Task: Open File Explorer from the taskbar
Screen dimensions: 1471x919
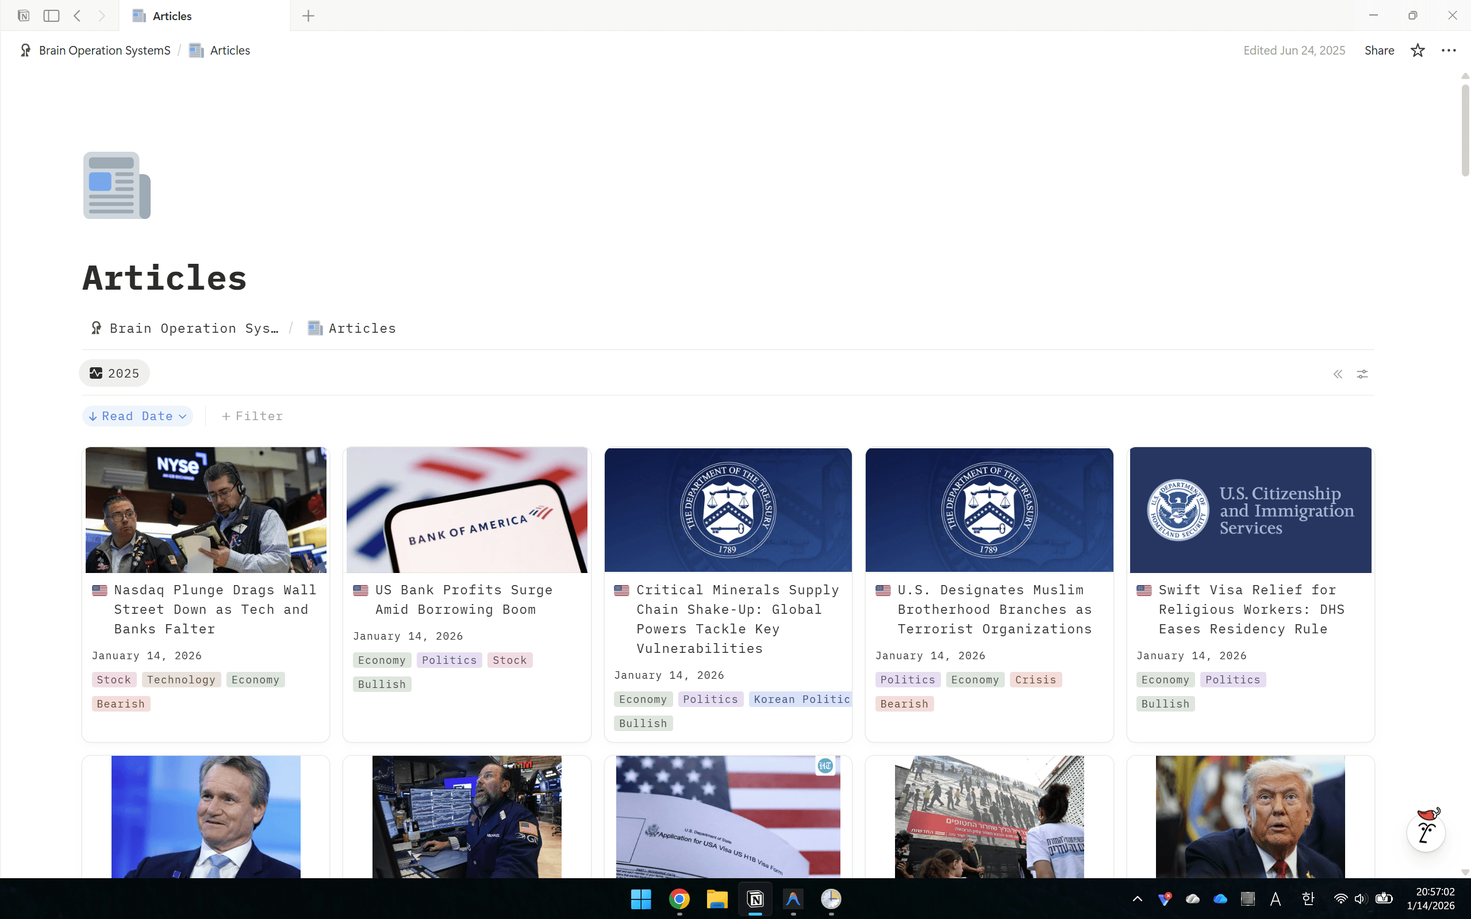Action: 717,899
